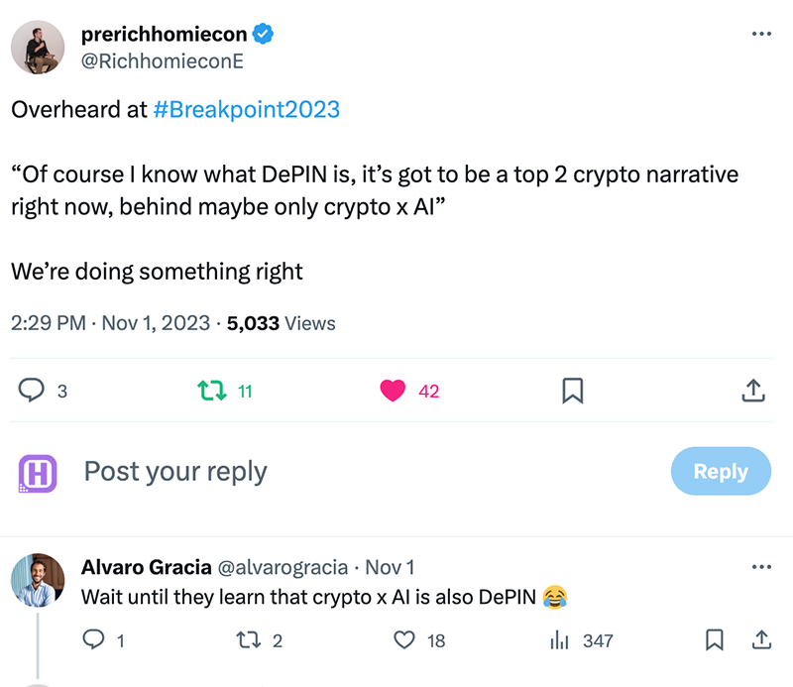Bookmark Alvaro Gracia's reply
Image resolution: width=793 pixels, height=687 pixels.
(714, 640)
